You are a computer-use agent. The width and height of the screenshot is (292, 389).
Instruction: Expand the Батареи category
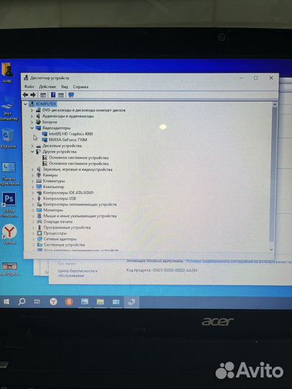pos(32,122)
